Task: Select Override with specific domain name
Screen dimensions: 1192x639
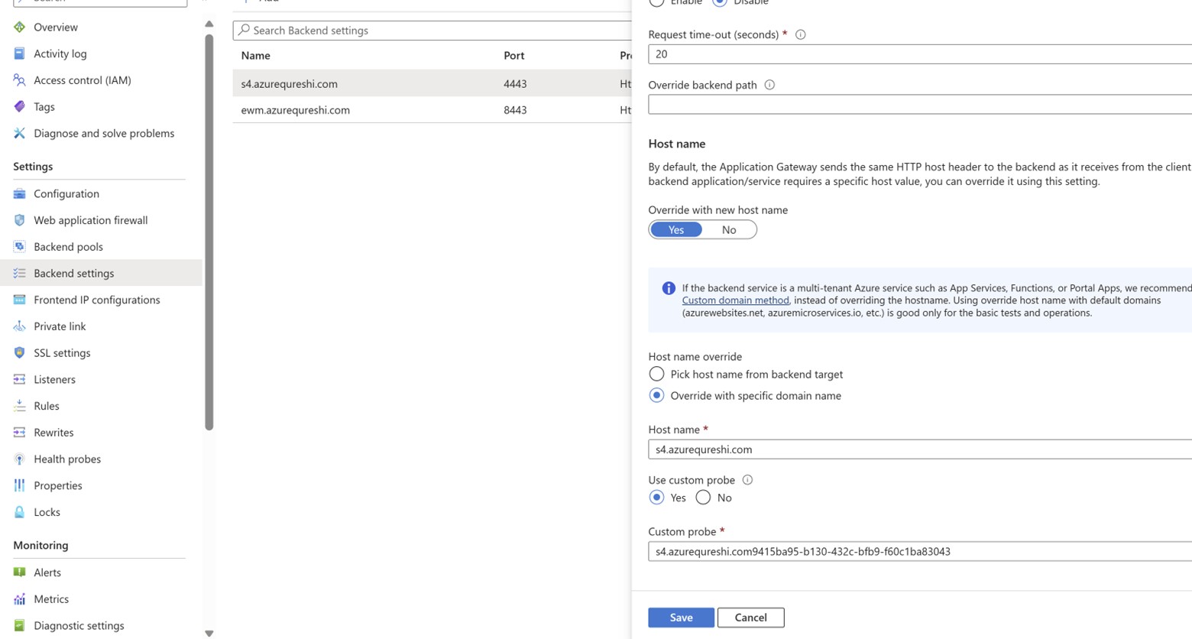Action: coord(656,396)
